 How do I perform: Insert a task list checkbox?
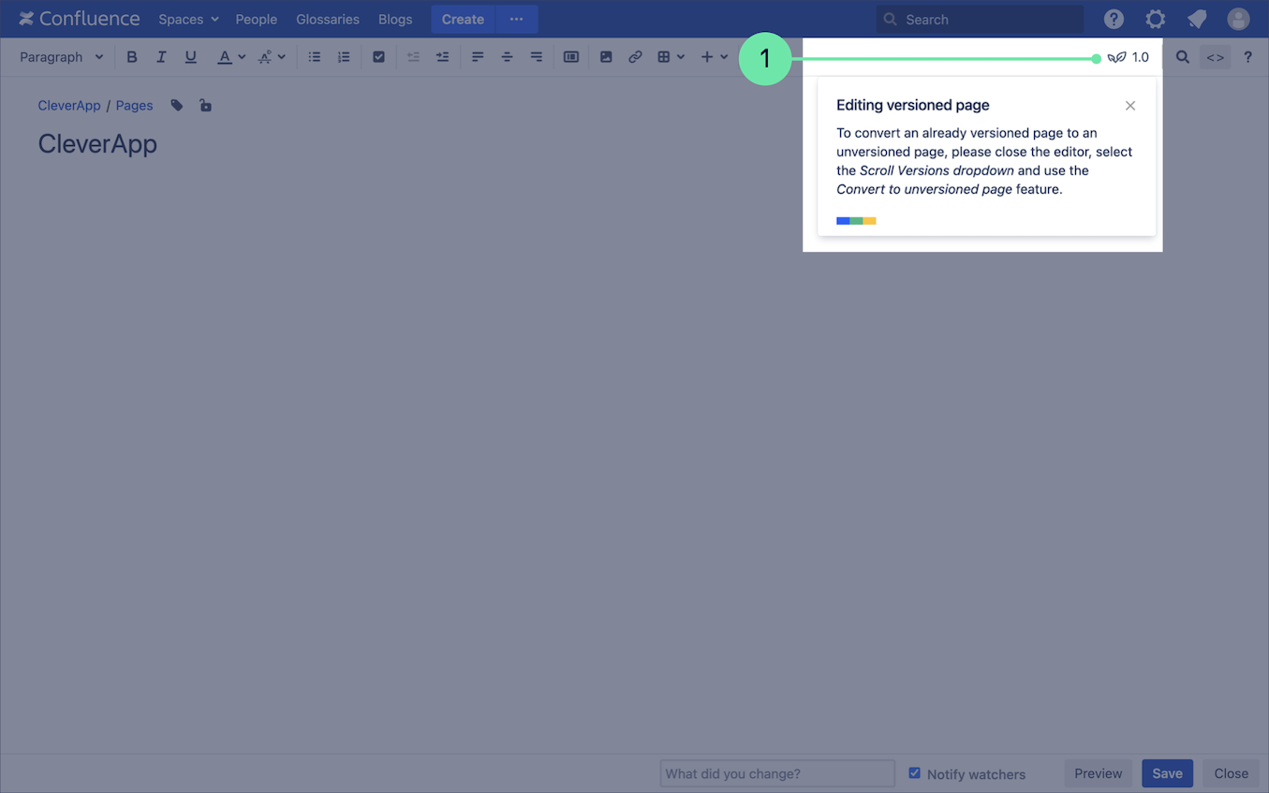378,57
